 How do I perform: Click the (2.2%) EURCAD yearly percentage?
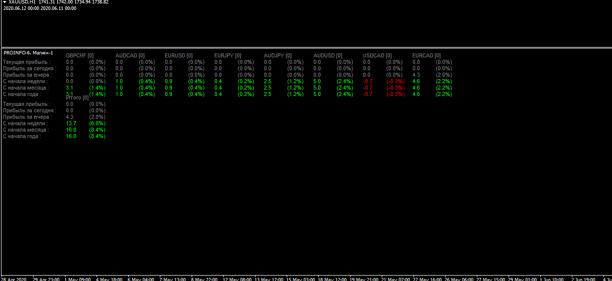coord(444,94)
